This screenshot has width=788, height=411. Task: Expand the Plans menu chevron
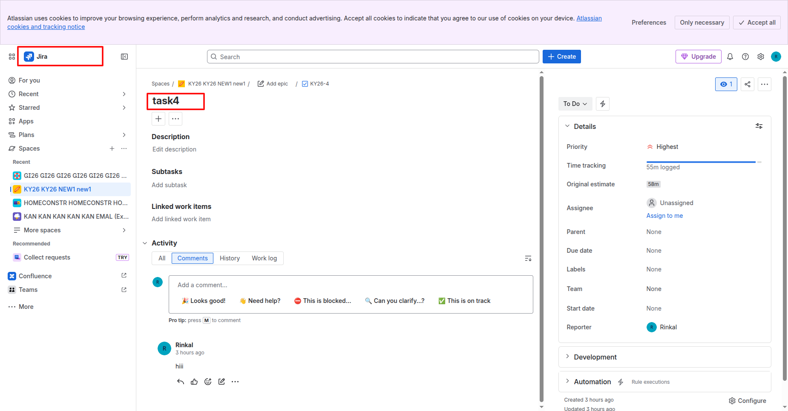coord(124,135)
